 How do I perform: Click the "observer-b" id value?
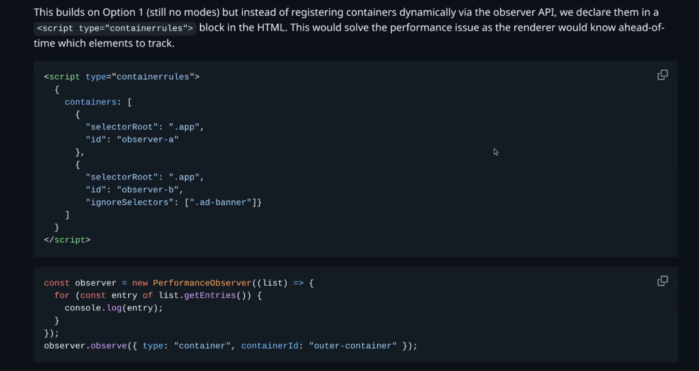(x=148, y=190)
